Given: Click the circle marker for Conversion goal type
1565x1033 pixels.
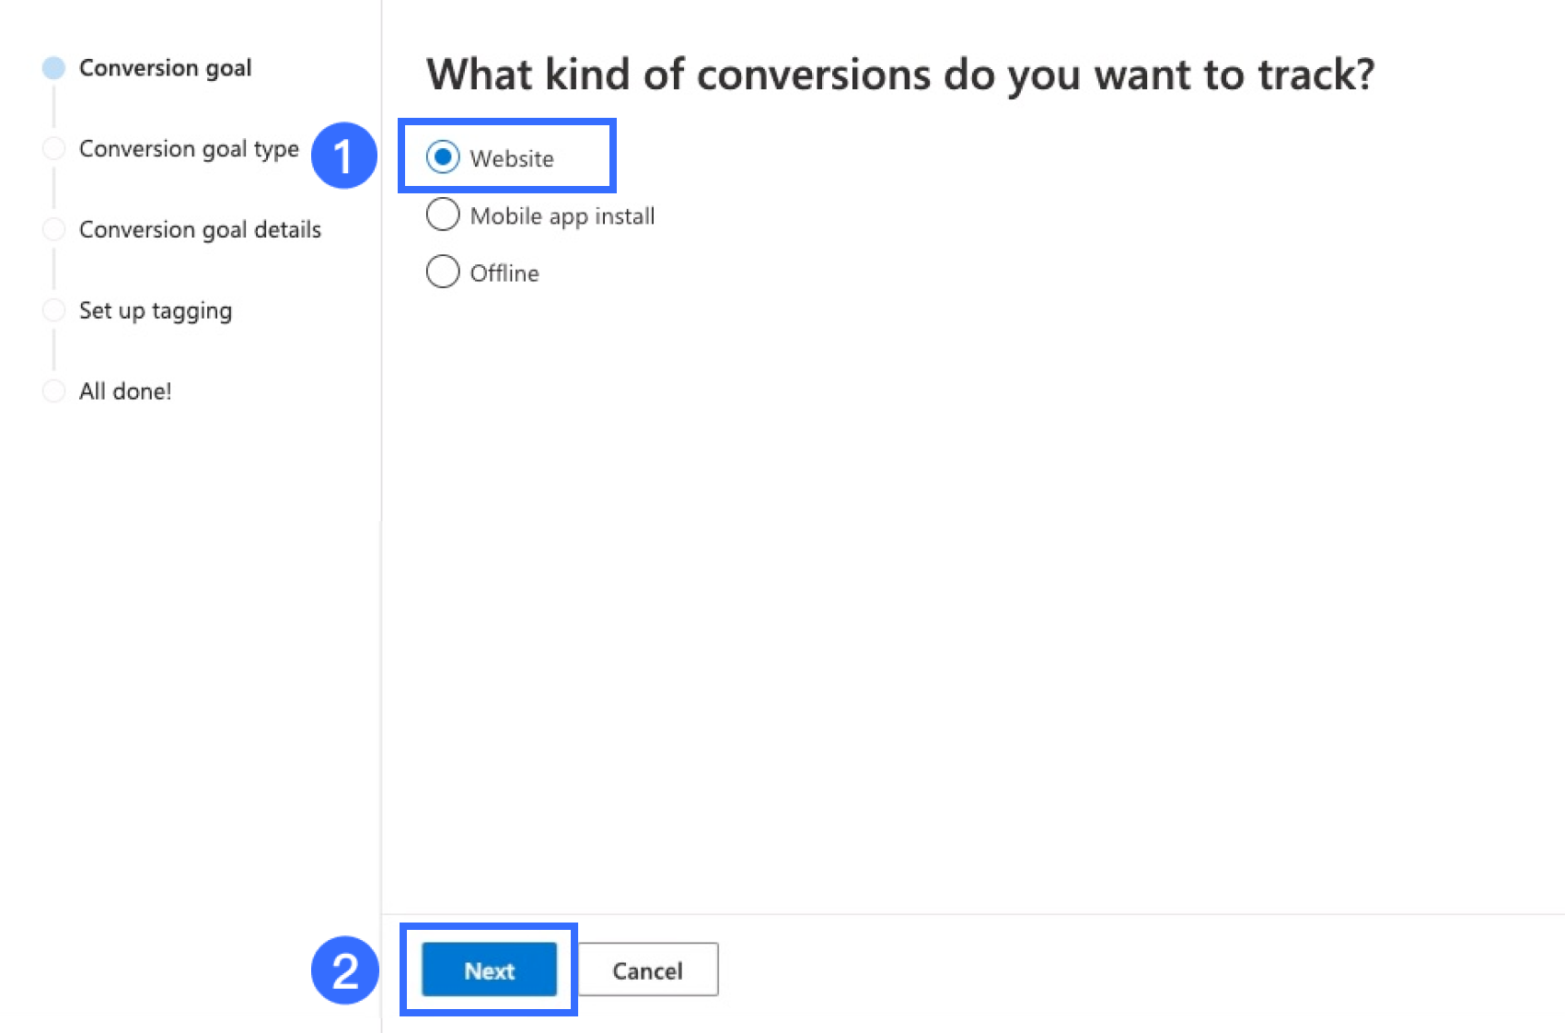Looking at the screenshot, I should [54, 149].
